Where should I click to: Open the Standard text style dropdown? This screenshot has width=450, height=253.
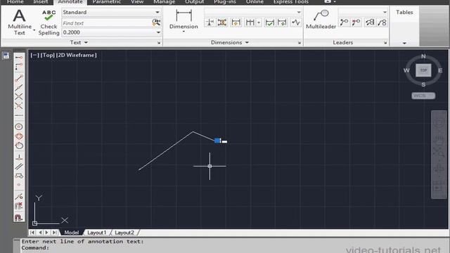pos(157,12)
